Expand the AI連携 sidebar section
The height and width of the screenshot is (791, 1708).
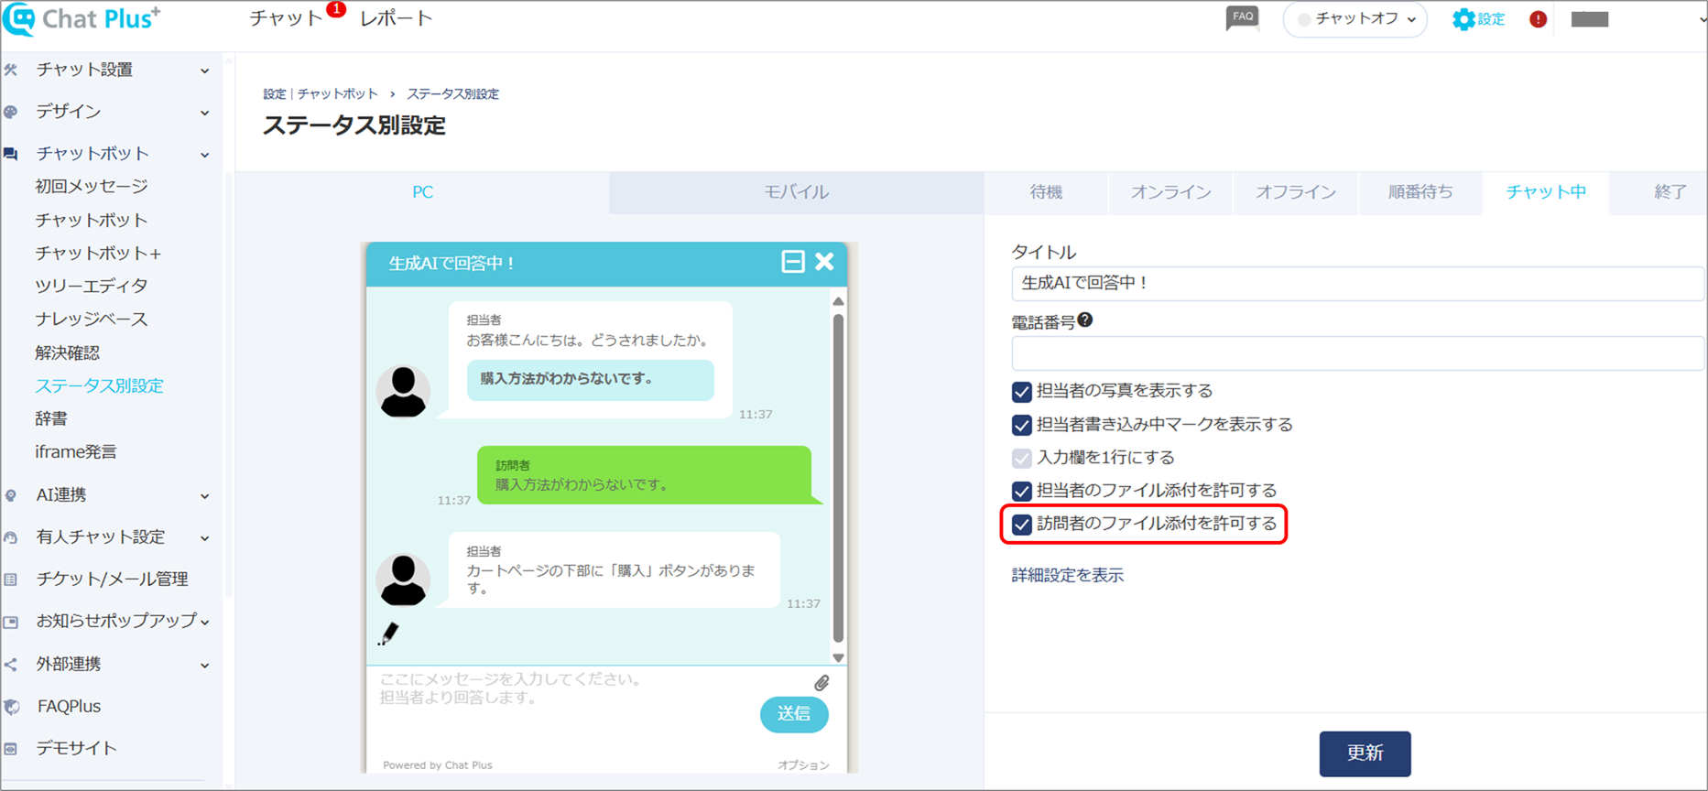[205, 496]
